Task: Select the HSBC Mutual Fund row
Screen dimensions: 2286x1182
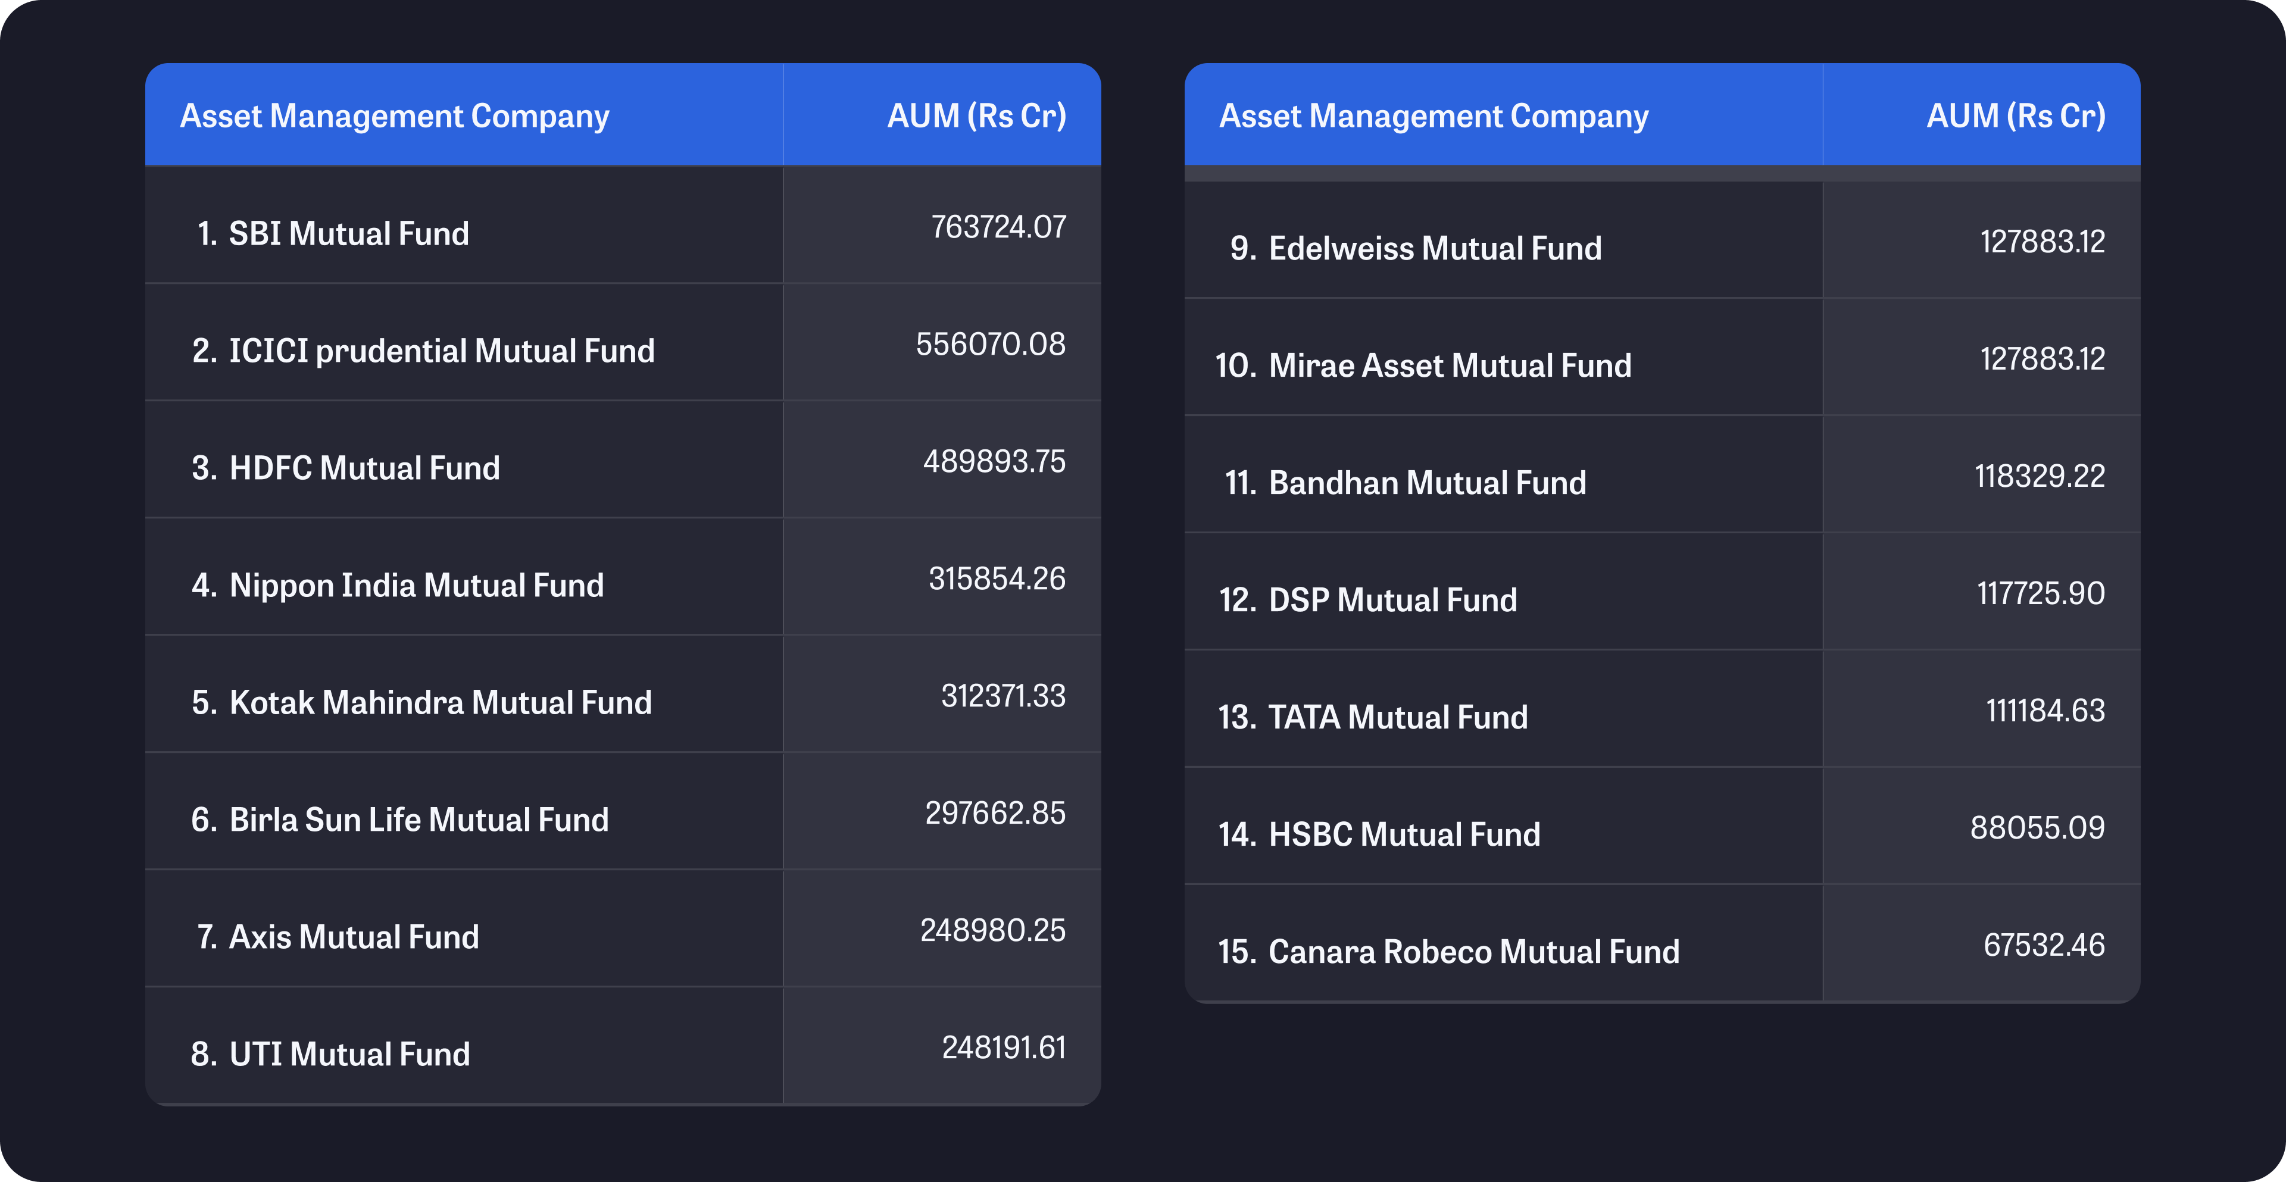Action: coord(1404,834)
